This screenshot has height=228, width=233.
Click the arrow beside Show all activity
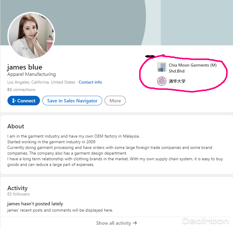coord(135,223)
